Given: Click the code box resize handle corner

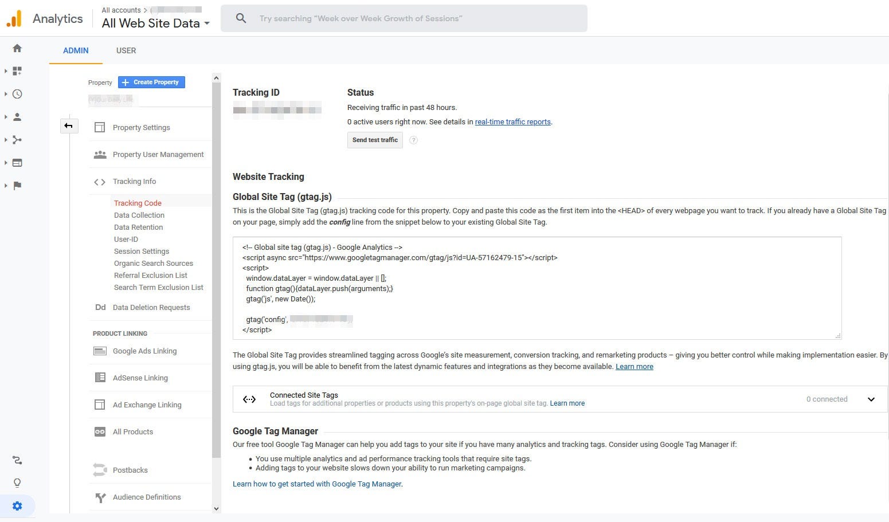Looking at the screenshot, I should coord(838,336).
